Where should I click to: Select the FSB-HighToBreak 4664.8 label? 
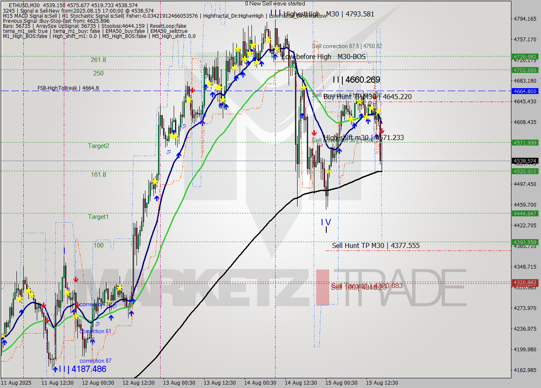pyautogui.click(x=68, y=88)
